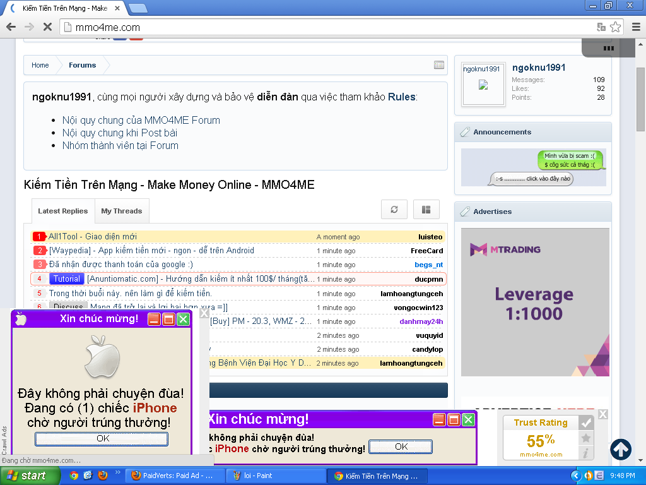This screenshot has width=646, height=485.
Task: Switch thread list to grid layout view
Action: (x=426, y=210)
